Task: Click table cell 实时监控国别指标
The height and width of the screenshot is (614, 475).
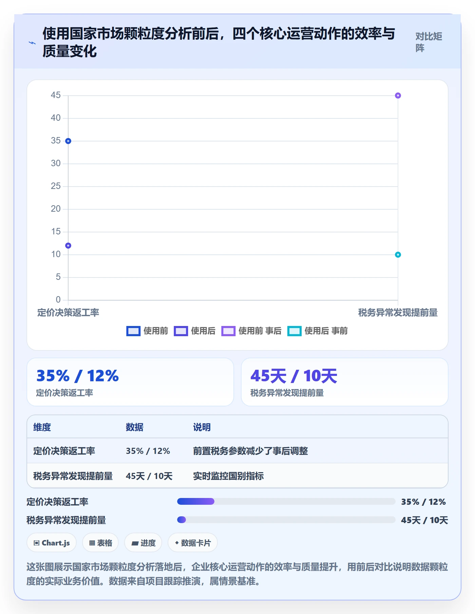Action: click(228, 476)
